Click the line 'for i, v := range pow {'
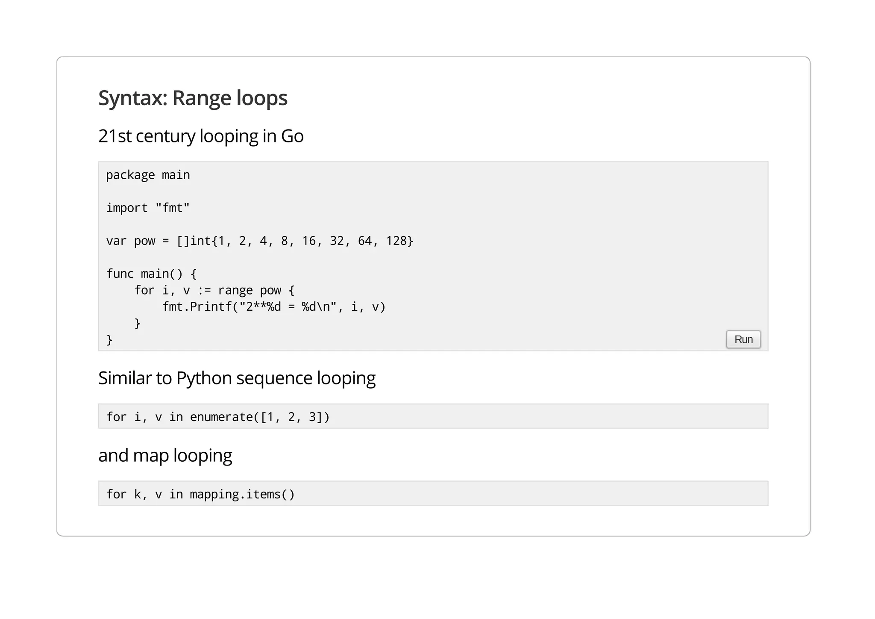The height and width of the screenshot is (619, 875). point(214,291)
